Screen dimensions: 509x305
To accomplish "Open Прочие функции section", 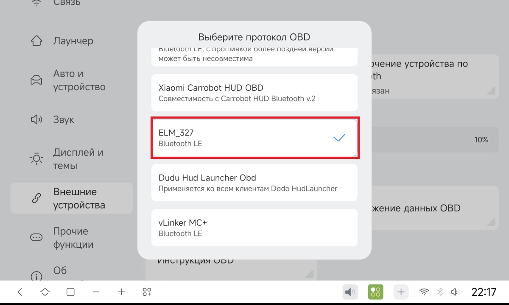I will (x=71, y=238).
